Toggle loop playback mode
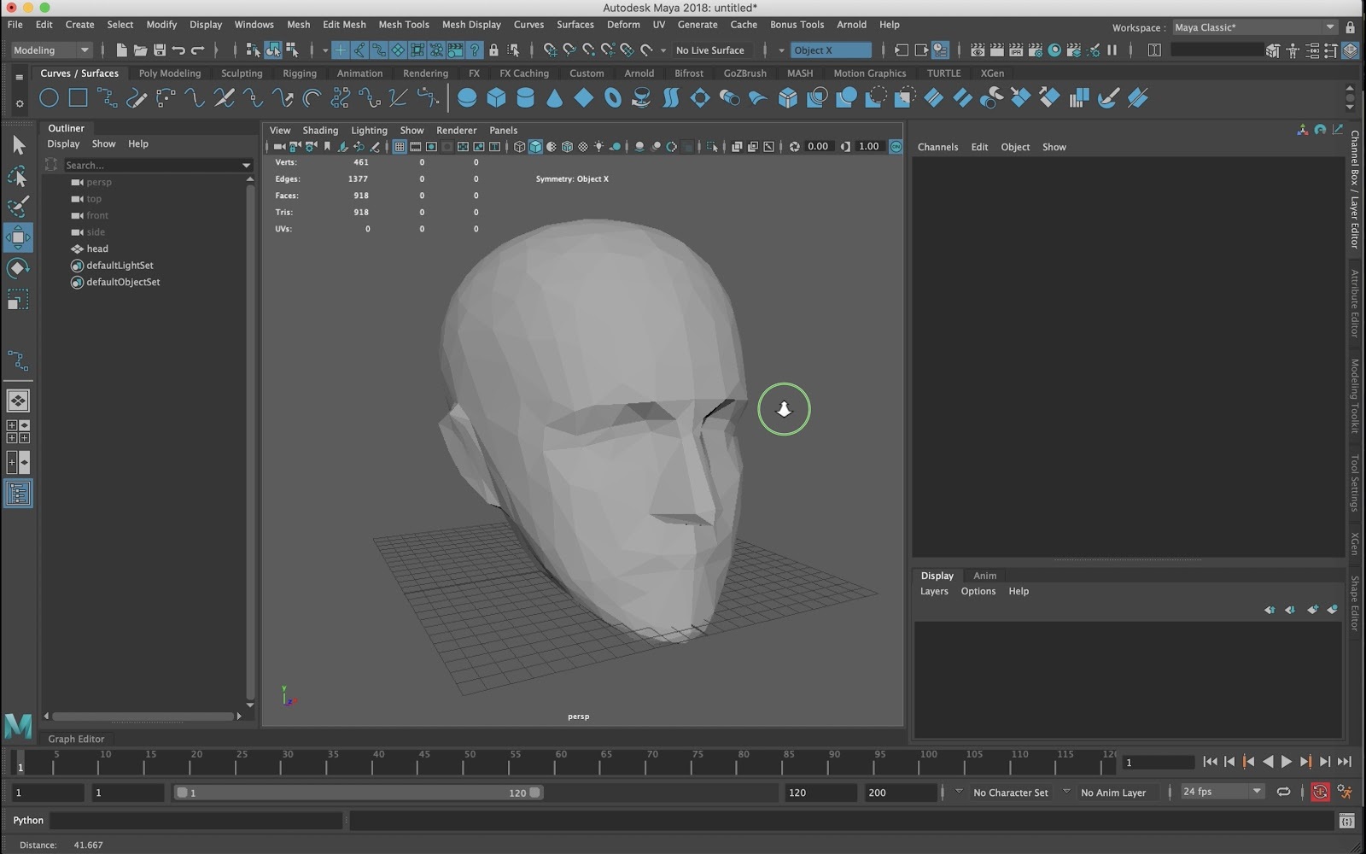This screenshot has height=854, width=1366. tap(1283, 793)
